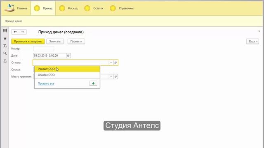Expand Место хранения dropdown arrow
Screen dimensions: 264x148
click(x=111, y=77)
